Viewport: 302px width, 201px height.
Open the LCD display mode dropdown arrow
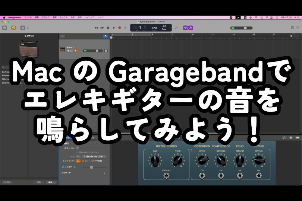coord(170,28)
